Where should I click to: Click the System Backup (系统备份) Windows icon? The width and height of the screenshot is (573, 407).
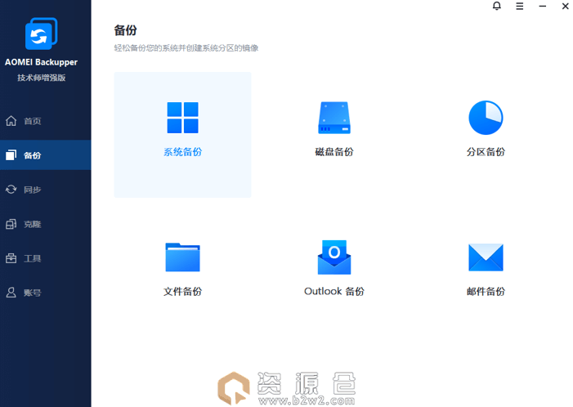(182, 118)
